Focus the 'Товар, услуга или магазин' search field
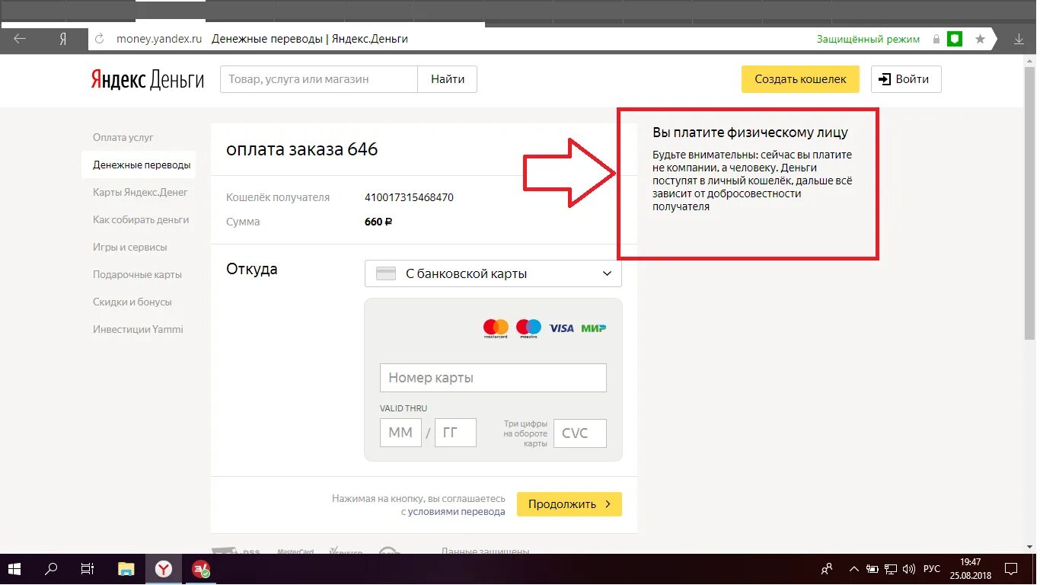This screenshot has height=585, width=1040. click(x=319, y=79)
